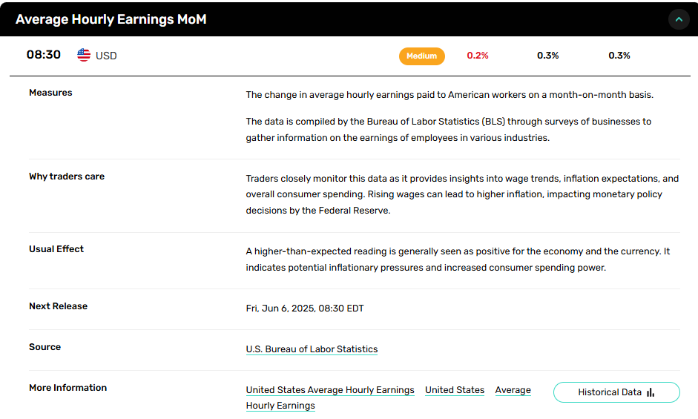Image resolution: width=698 pixels, height=419 pixels.
Task: Collapse the Average Hourly Earnings panel chevron
Action: (x=679, y=19)
